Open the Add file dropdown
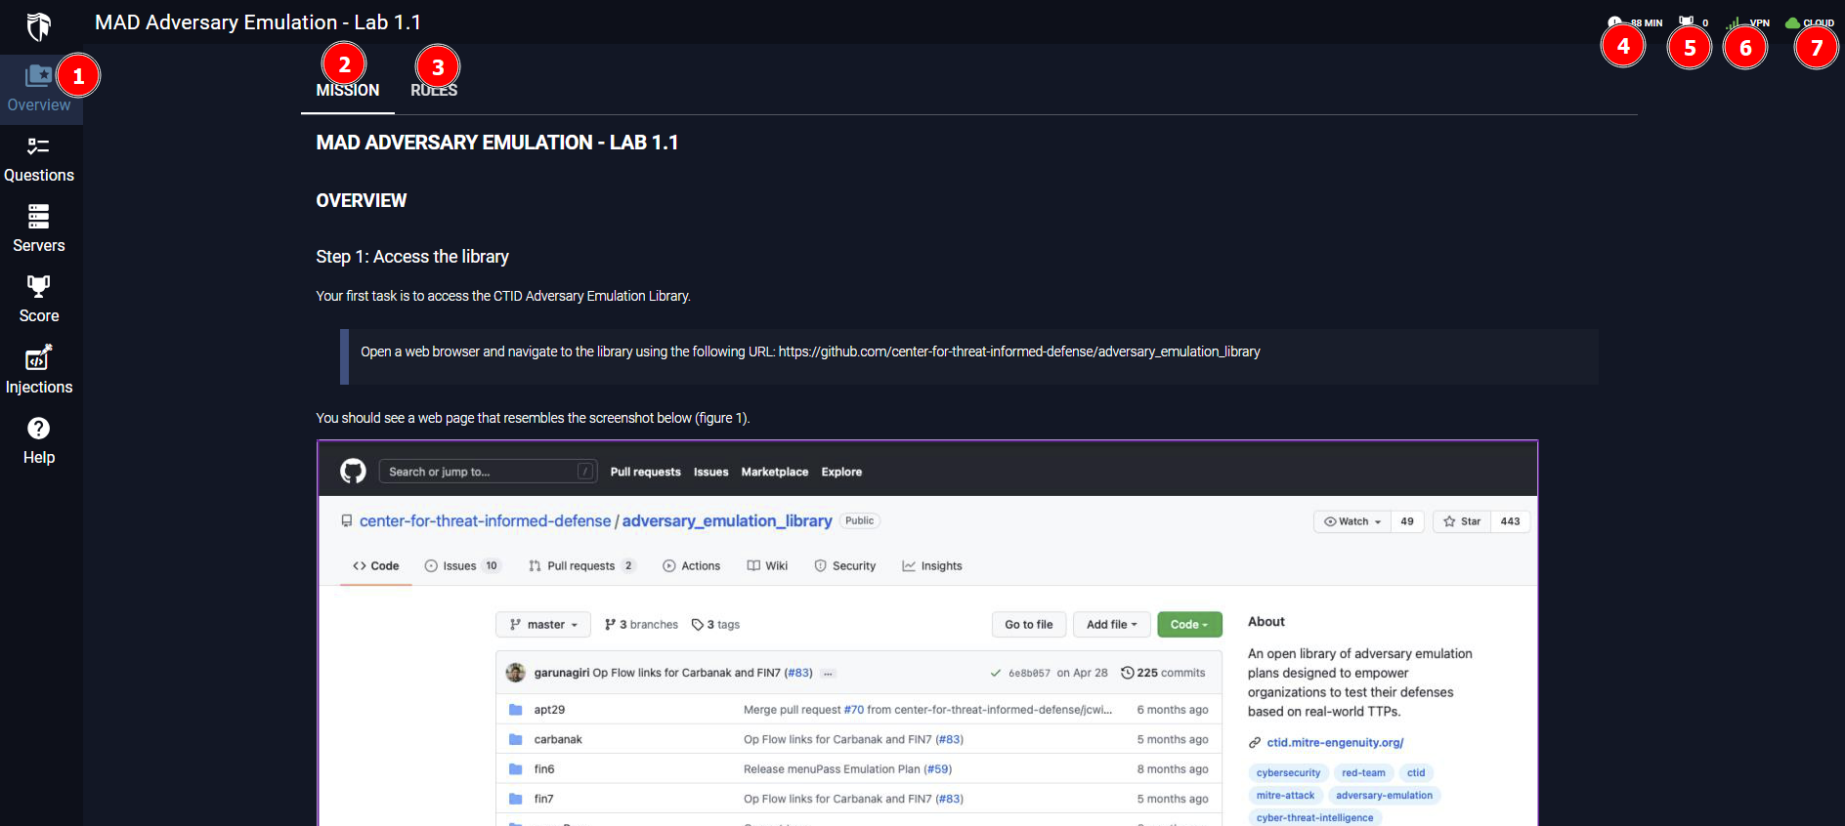 (x=1111, y=625)
